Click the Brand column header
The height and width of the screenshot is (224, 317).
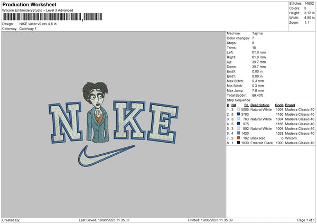[290, 105]
